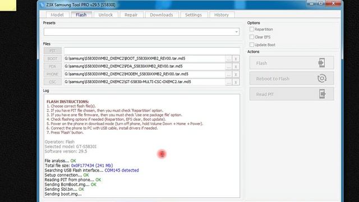Minimize the Z3X Samsung Tool window
Image resolution: width=359 pixels, height=202 pixels.
311,3
